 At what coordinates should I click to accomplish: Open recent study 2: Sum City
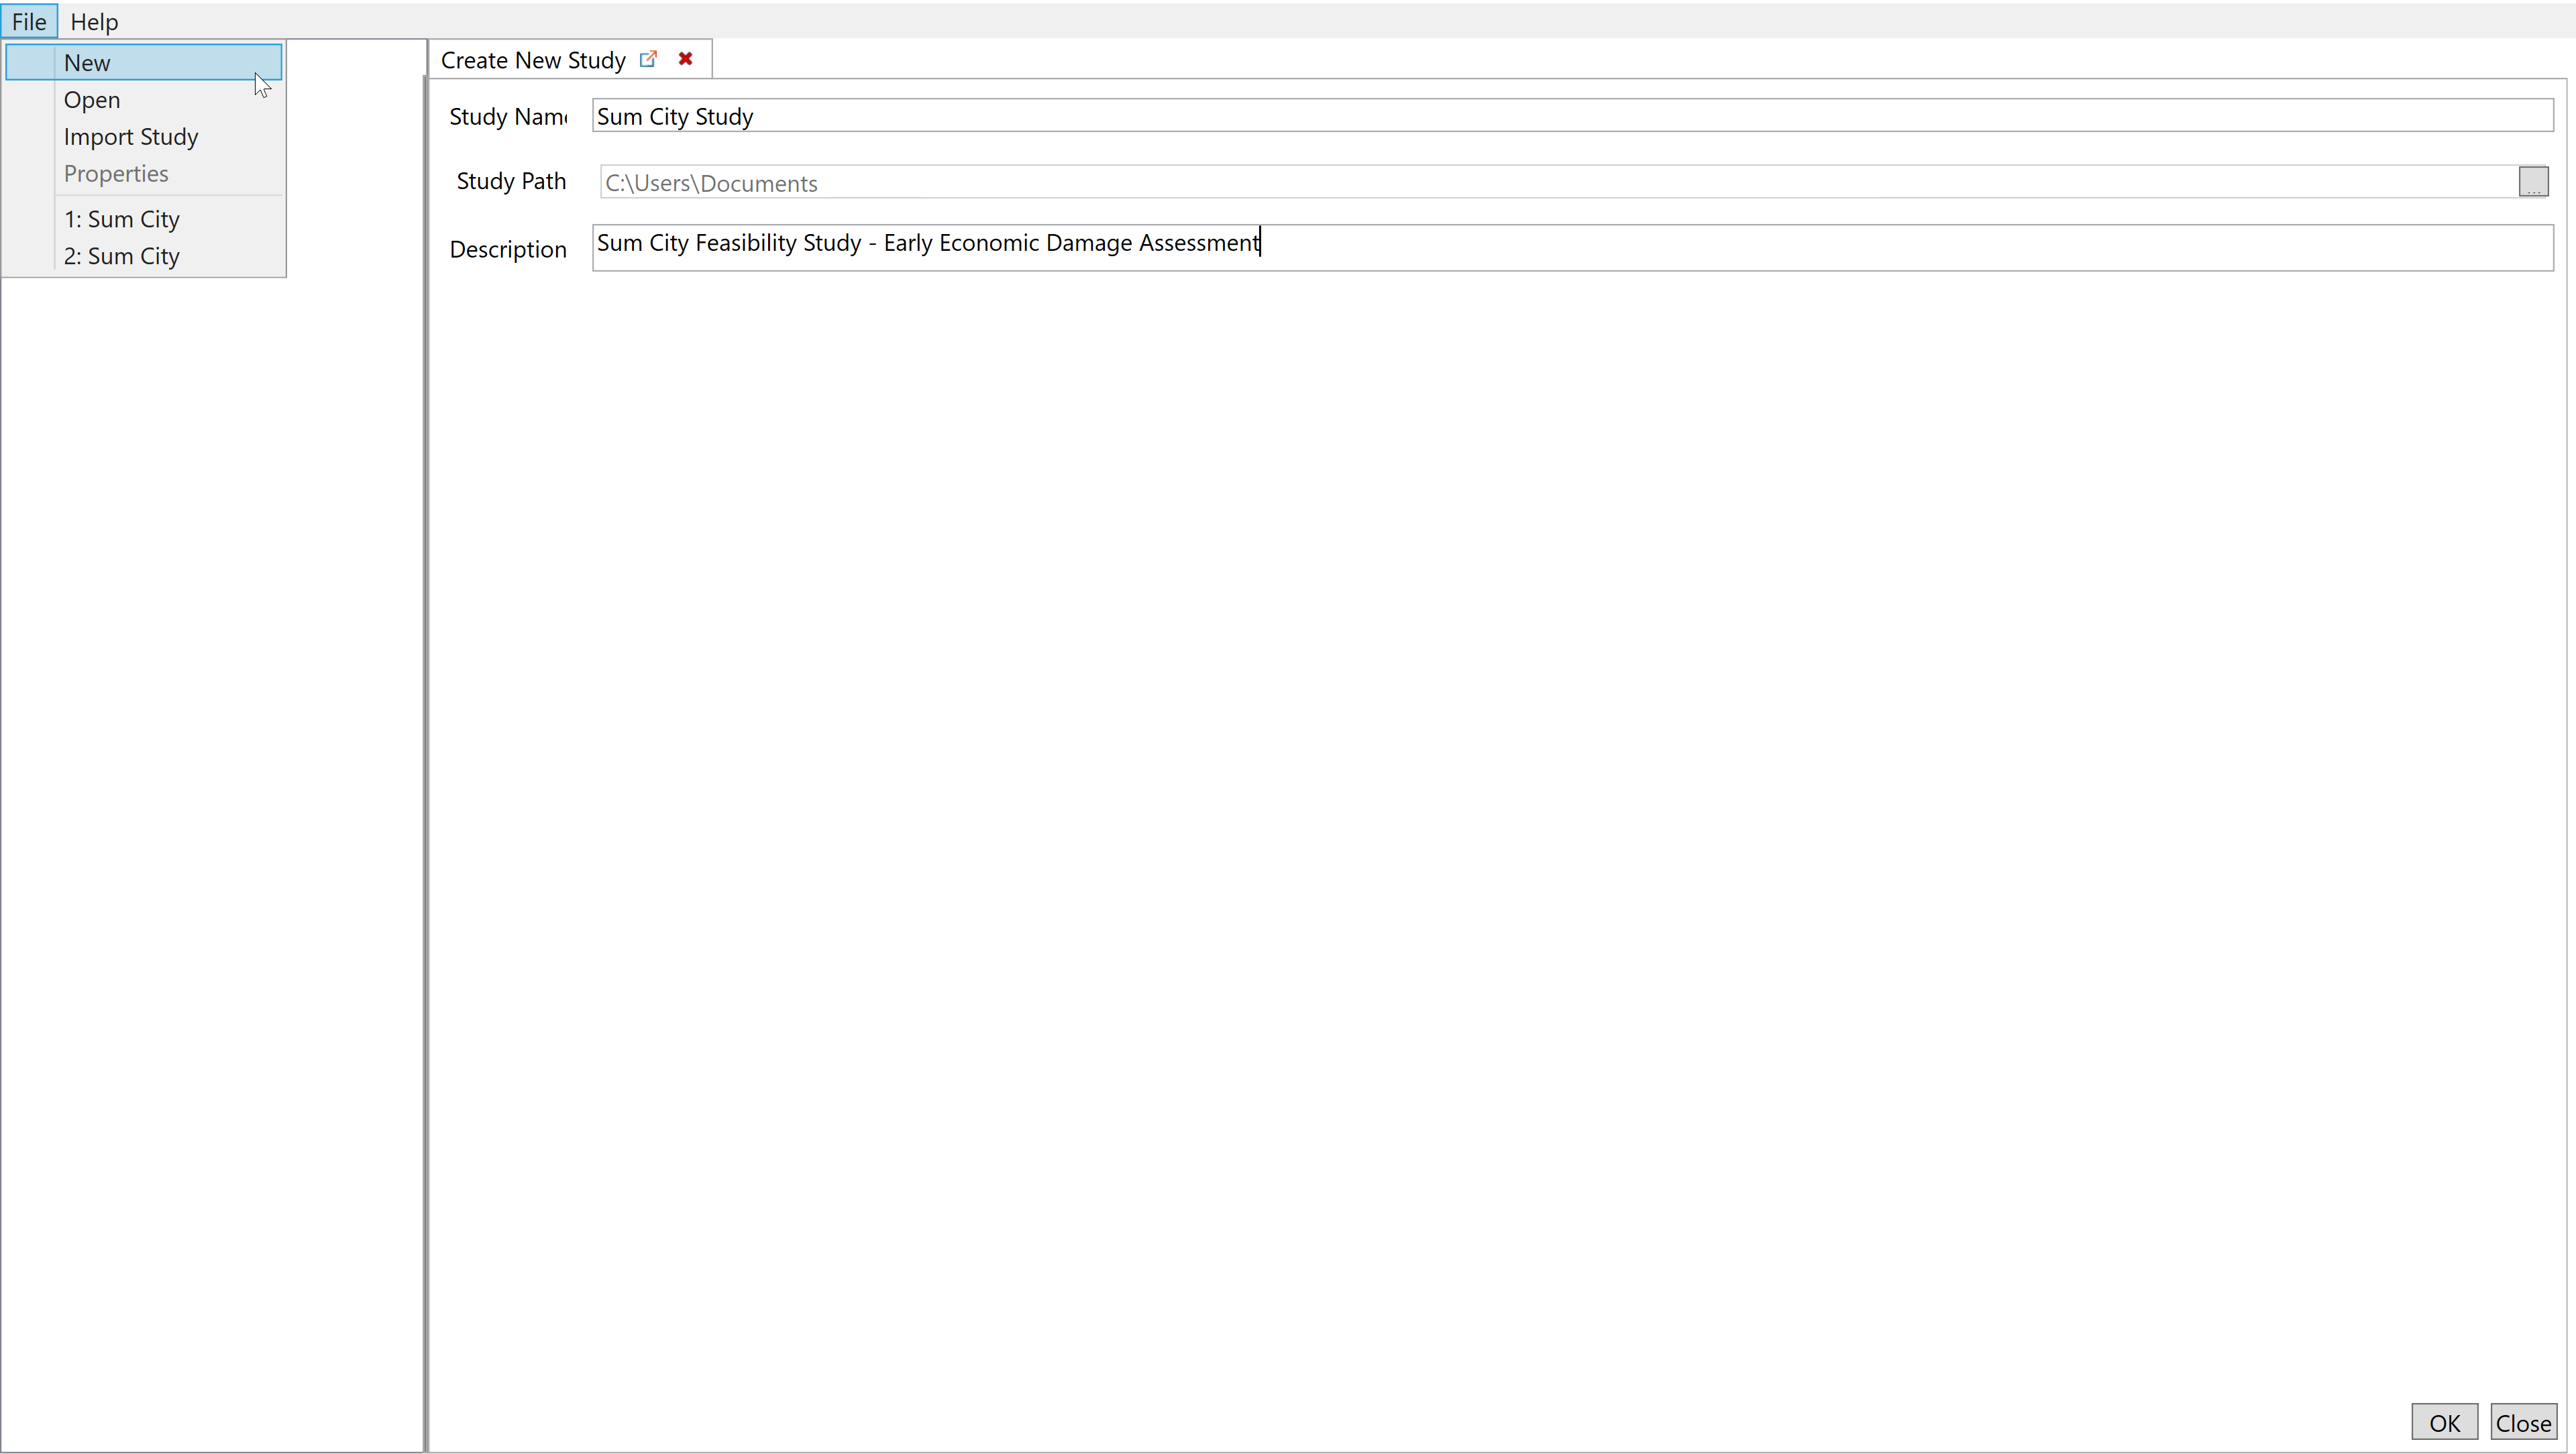pos(122,256)
